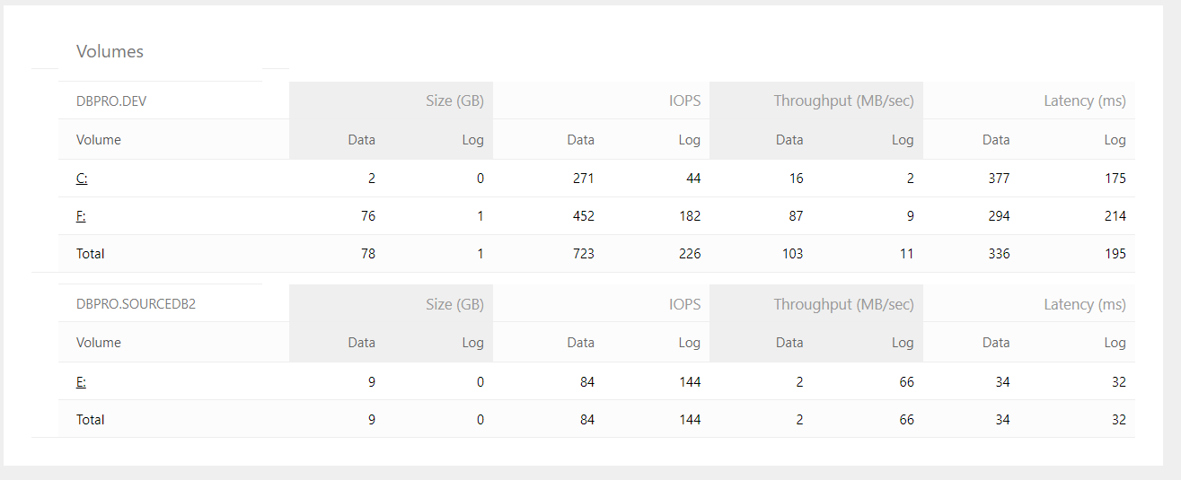
Task: Click DBPRO.DEV Size (GB) column header
Action: click(454, 101)
